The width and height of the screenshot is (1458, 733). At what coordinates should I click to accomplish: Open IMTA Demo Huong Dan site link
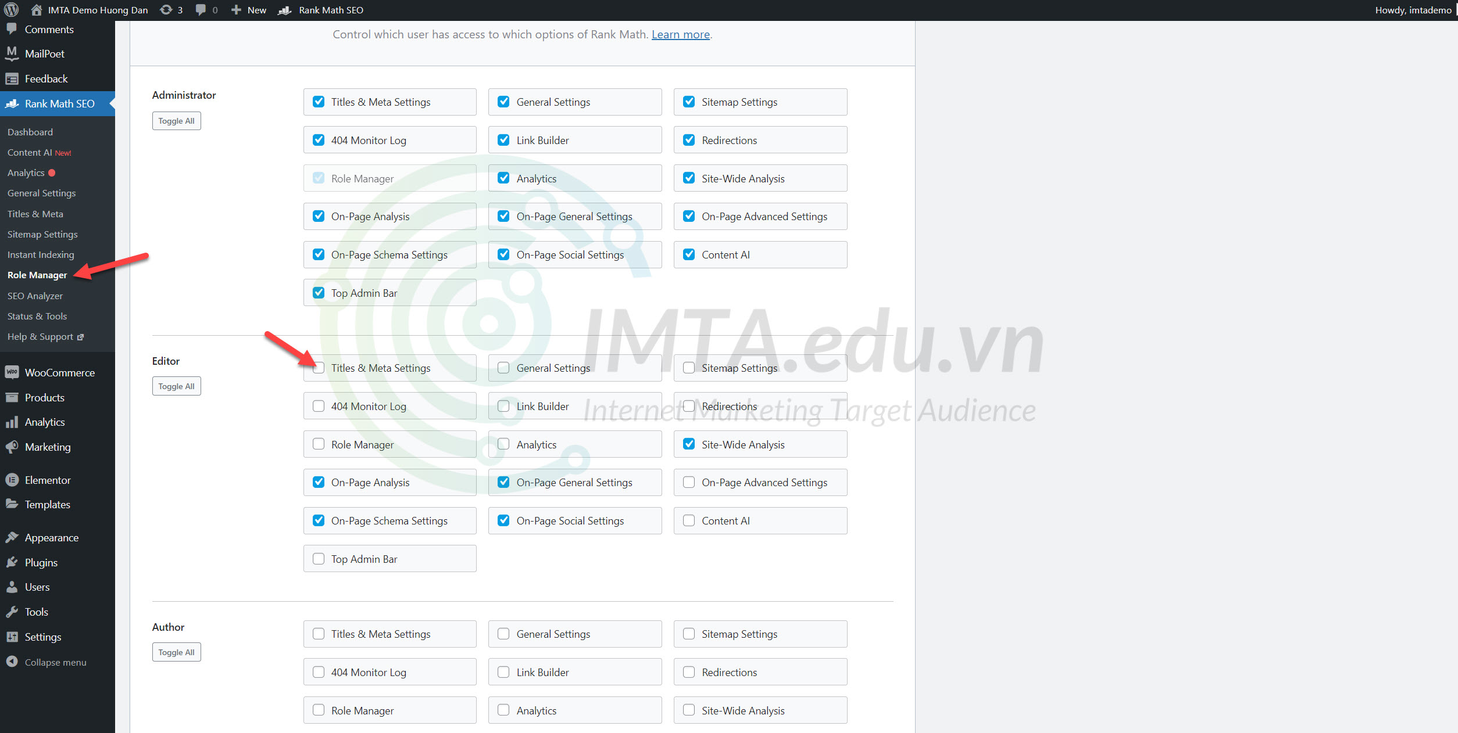pyautogui.click(x=98, y=10)
